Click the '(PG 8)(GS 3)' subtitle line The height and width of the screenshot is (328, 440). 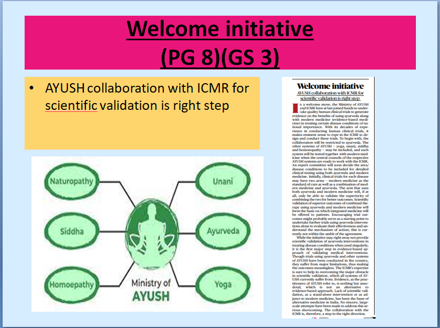[219, 57]
